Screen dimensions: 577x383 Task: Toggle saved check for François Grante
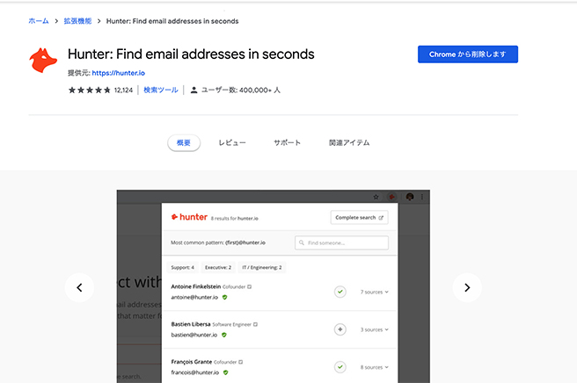pyautogui.click(x=340, y=367)
